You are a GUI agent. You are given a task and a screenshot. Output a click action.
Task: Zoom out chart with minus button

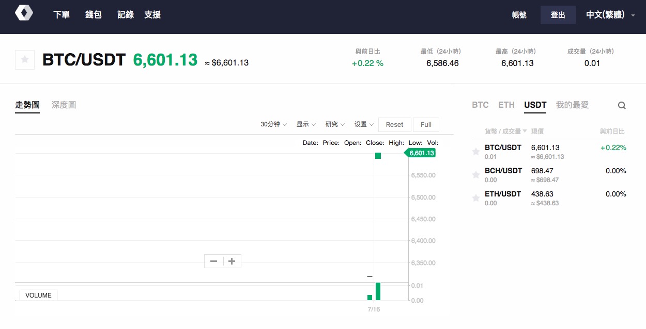point(213,261)
